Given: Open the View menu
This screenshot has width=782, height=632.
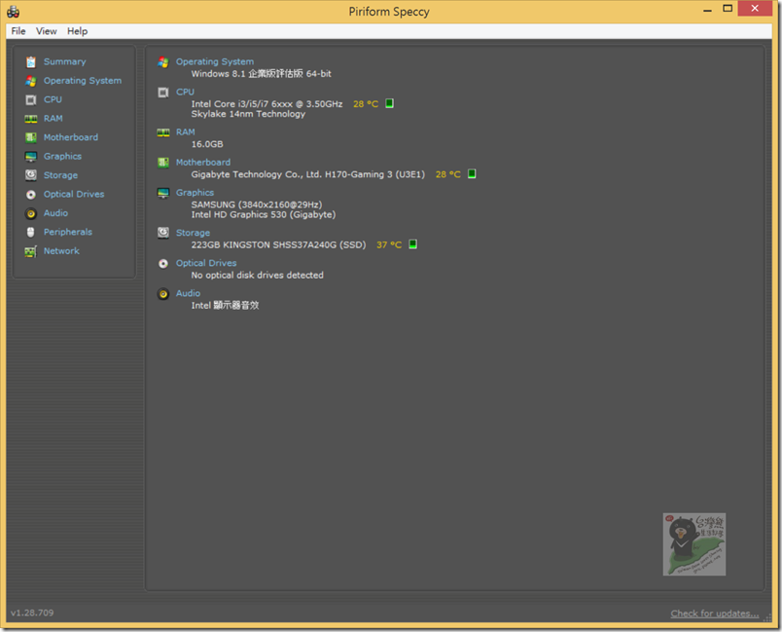Looking at the screenshot, I should (x=47, y=31).
